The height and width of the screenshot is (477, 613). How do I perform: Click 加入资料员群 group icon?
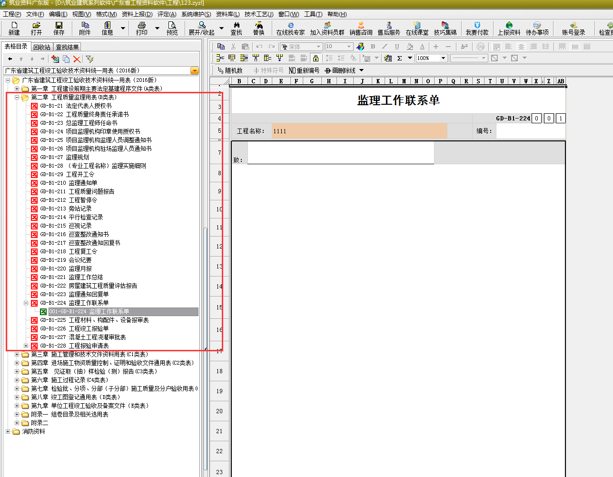click(x=327, y=28)
